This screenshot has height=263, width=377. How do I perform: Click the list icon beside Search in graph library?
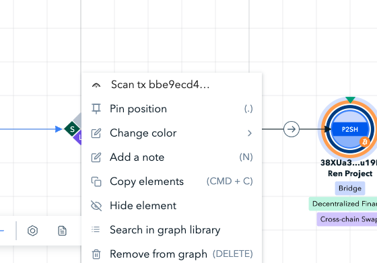[96, 229]
